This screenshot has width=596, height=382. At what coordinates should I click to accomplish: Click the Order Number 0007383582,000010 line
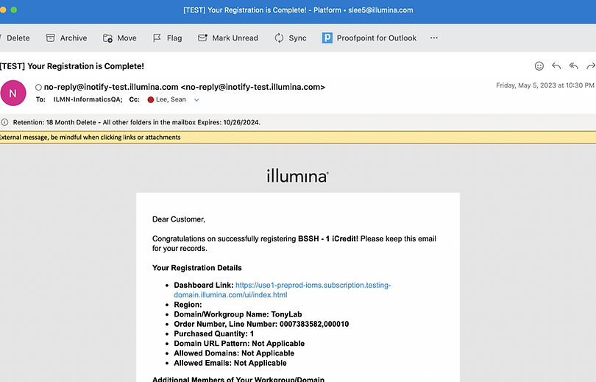[x=261, y=325]
